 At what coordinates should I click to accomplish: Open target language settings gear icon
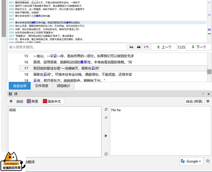208,101
